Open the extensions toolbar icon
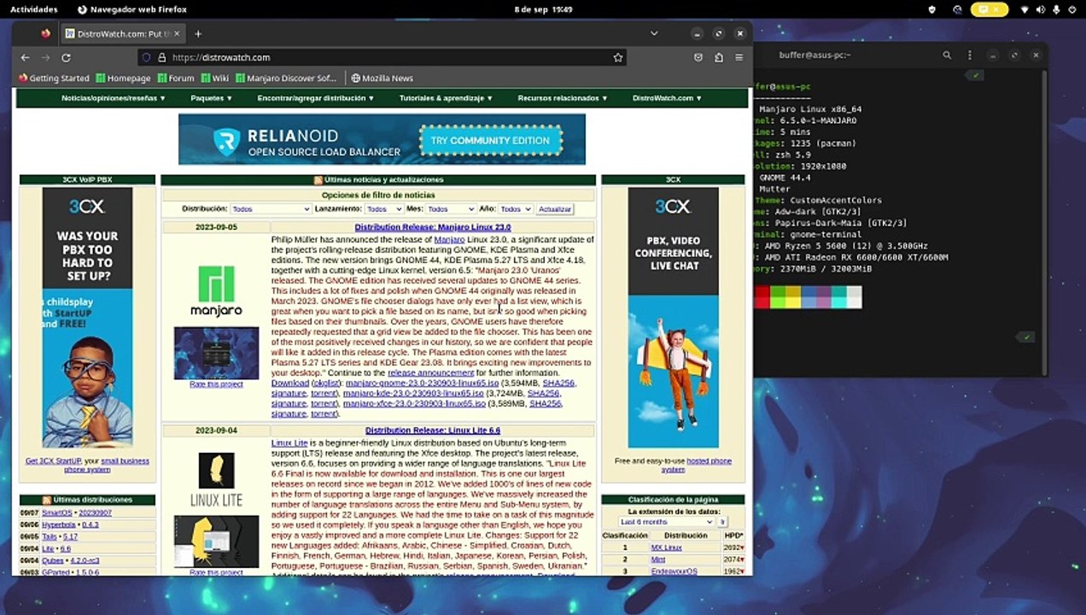The width and height of the screenshot is (1086, 615). 718,57
